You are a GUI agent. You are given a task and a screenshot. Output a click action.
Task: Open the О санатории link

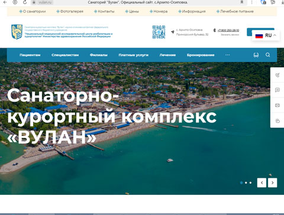pos(33,11)
